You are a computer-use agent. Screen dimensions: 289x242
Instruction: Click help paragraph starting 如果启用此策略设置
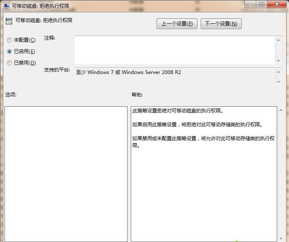197,125
